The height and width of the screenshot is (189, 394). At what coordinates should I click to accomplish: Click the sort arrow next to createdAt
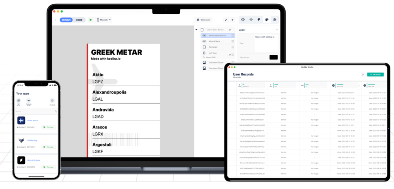pyautogui.click(x=360, y=85)
